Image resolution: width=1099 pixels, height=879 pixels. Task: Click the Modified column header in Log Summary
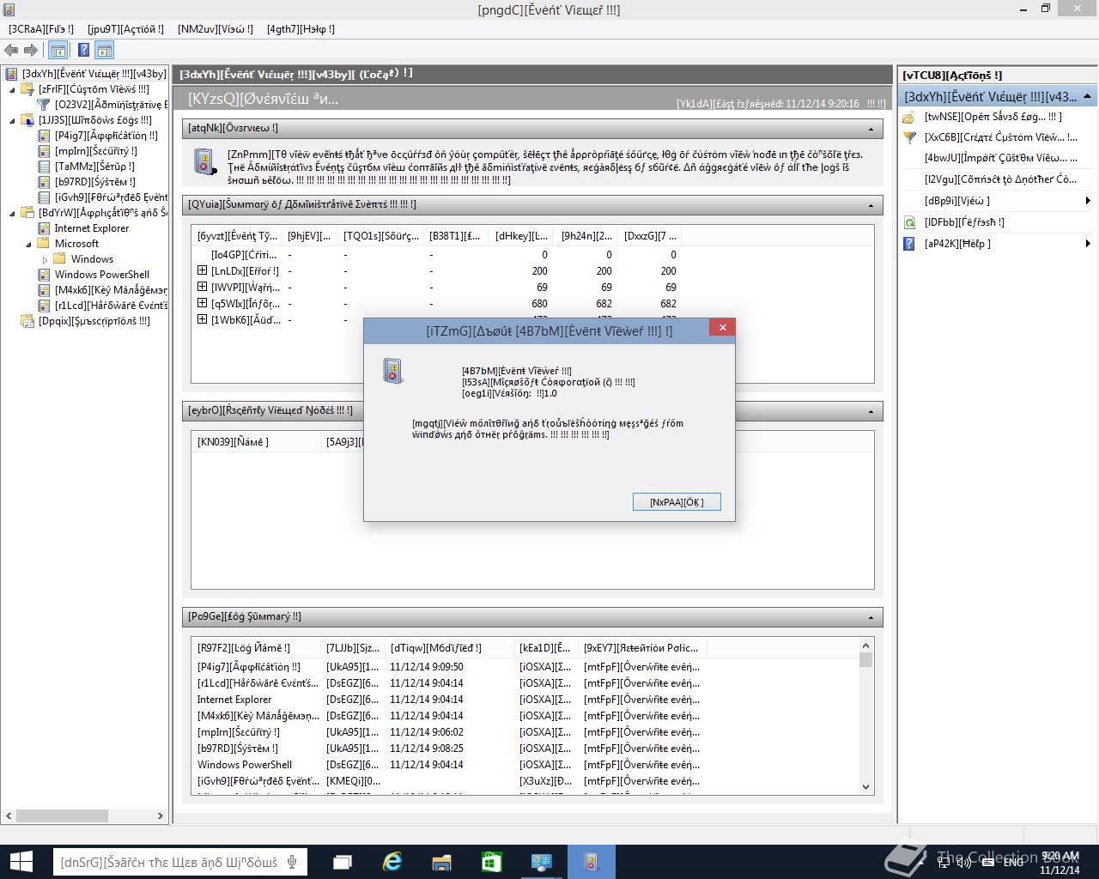(448, 648)
